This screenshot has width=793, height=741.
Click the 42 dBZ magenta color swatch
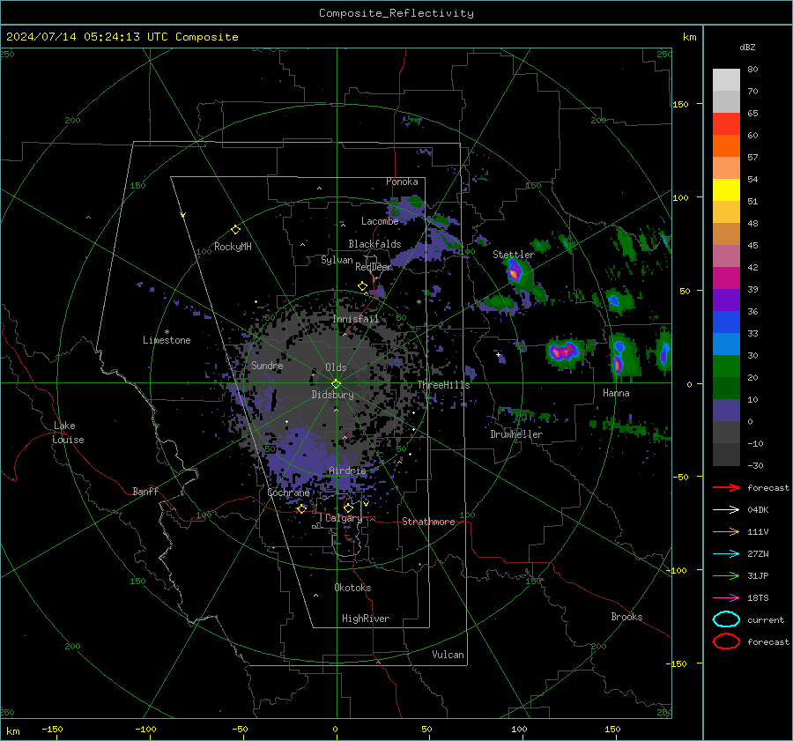point(726,278)
